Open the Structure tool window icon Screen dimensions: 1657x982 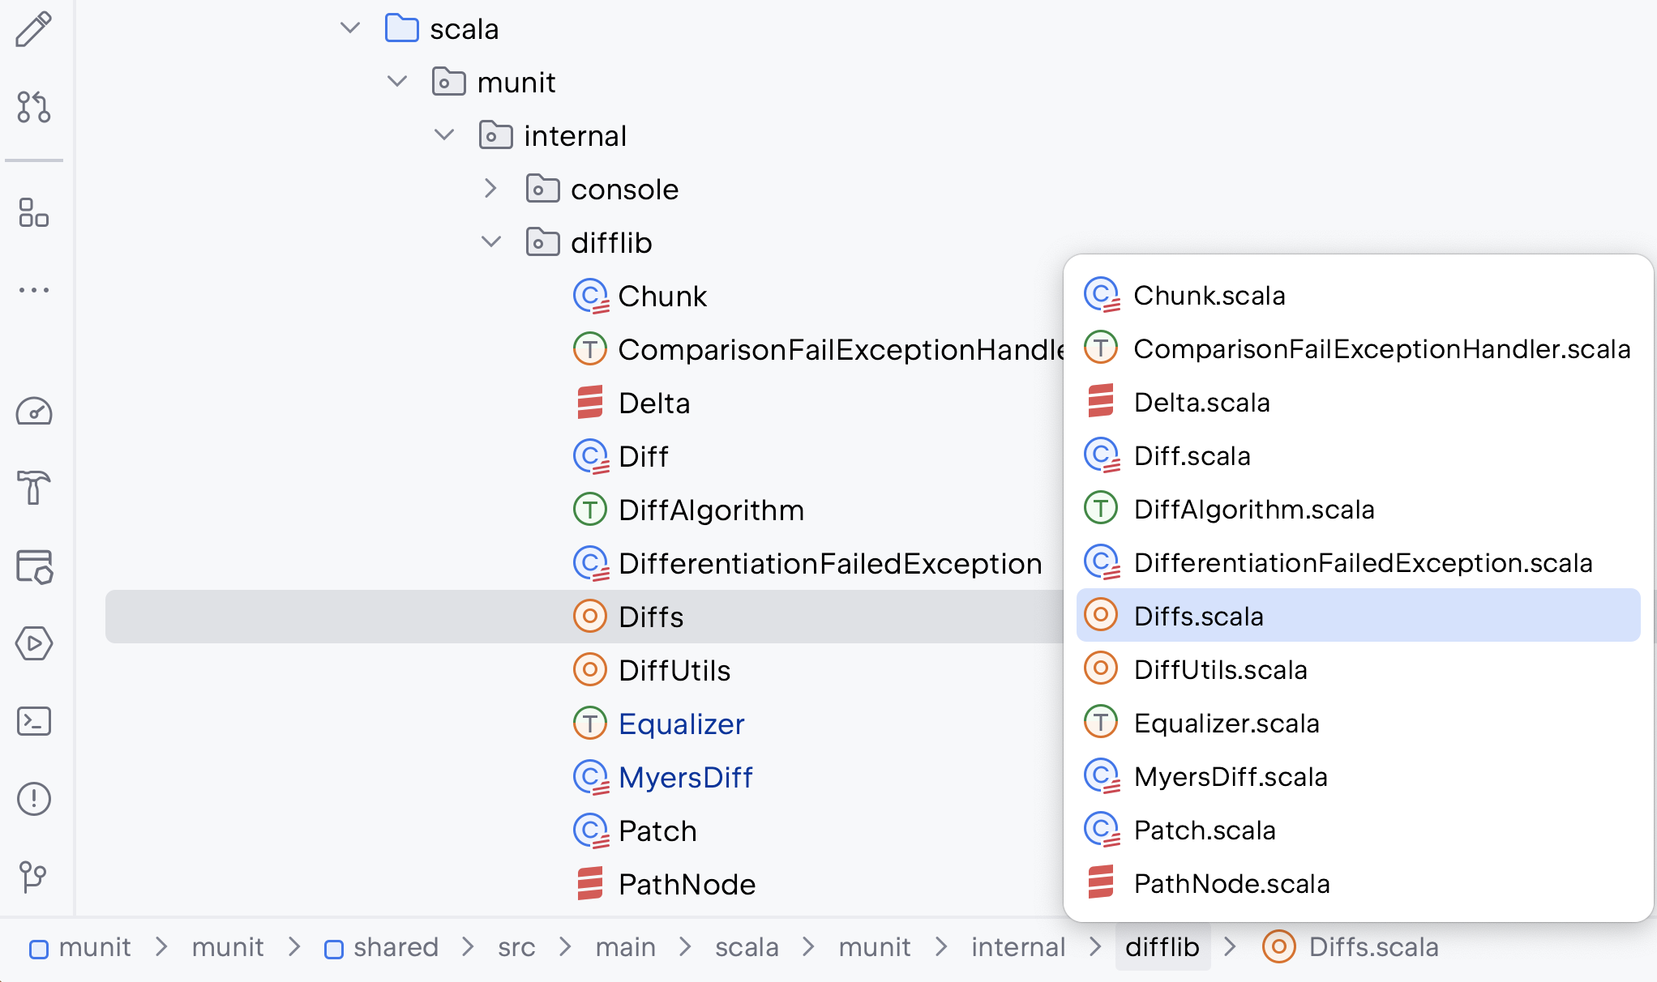(x=33, y=213)
